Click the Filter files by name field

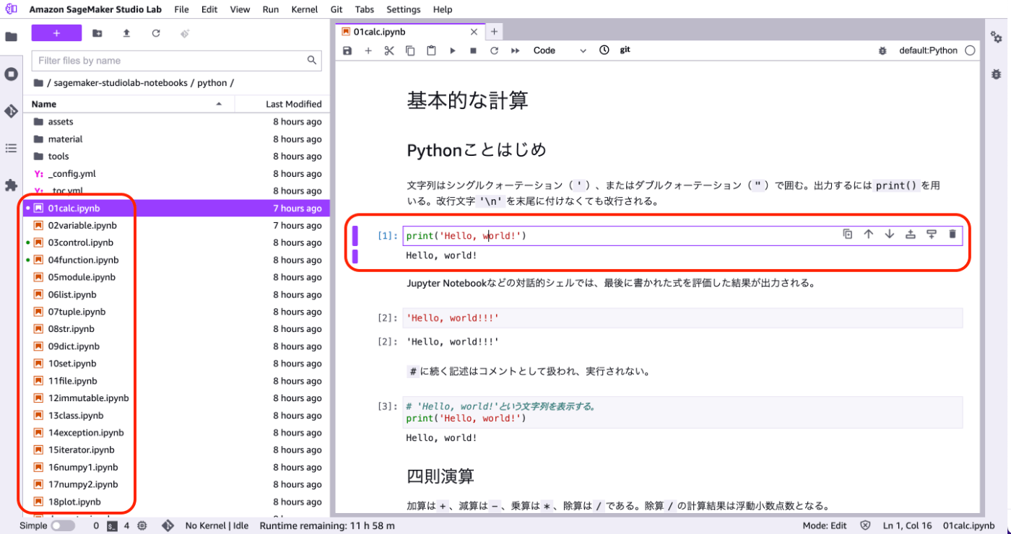176,61
